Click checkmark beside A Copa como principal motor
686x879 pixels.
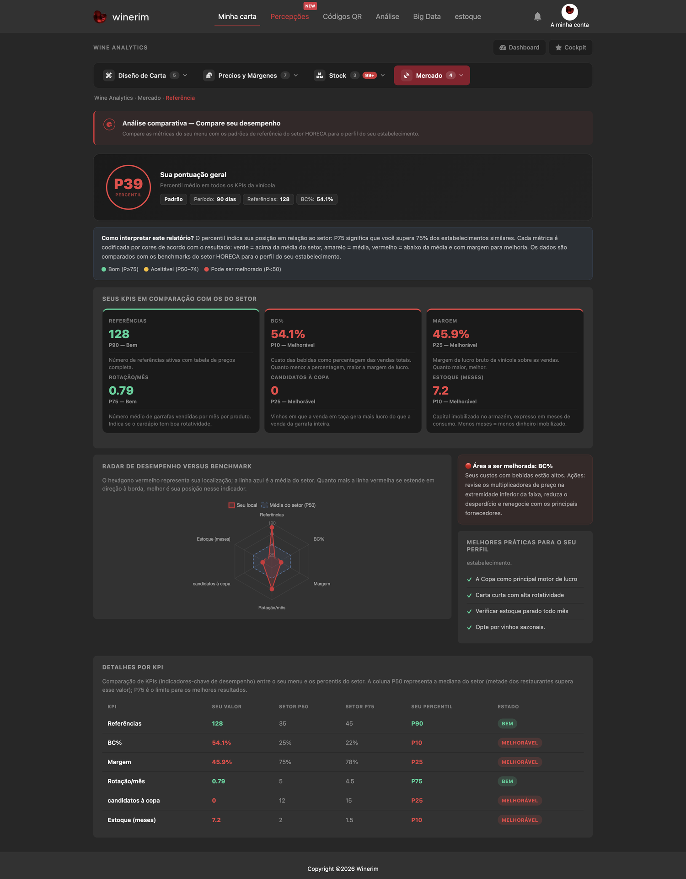tap(469, 580)
